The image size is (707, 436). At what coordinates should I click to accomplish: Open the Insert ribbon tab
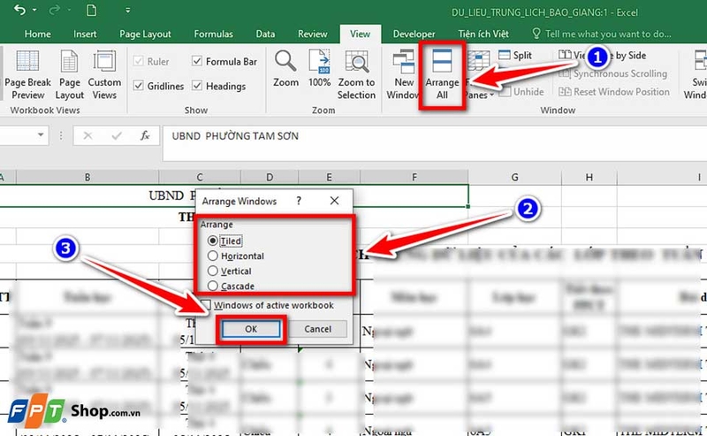pos(85,34)
